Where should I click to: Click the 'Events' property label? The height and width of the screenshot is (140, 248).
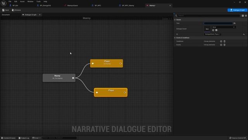[178, 45]
